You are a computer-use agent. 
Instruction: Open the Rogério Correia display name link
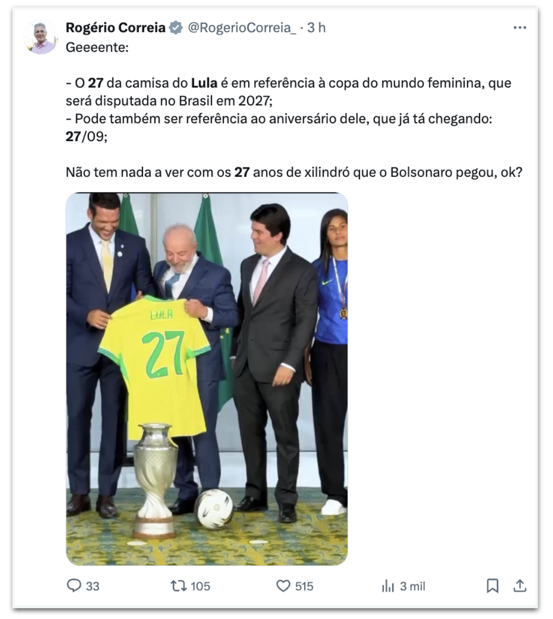click(116, 28)
